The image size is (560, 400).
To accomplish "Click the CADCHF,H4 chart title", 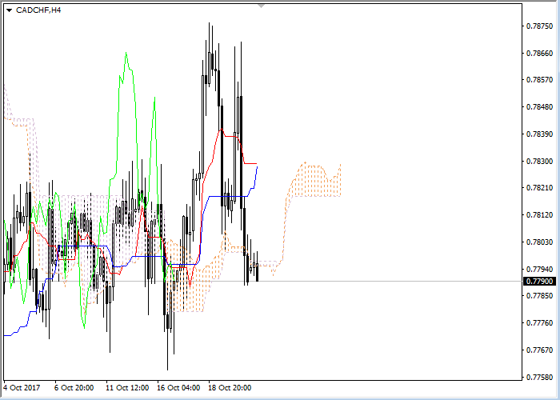I will point(38,10).
